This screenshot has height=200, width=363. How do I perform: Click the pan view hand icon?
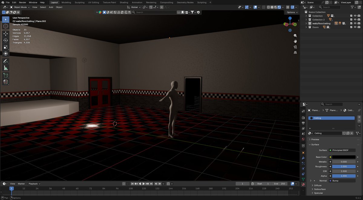click(295, 41)
